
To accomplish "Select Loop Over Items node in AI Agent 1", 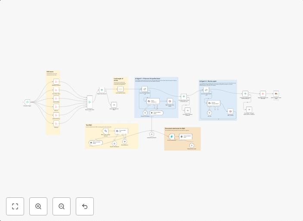I will pyautogui.click(x=145, y=89).
